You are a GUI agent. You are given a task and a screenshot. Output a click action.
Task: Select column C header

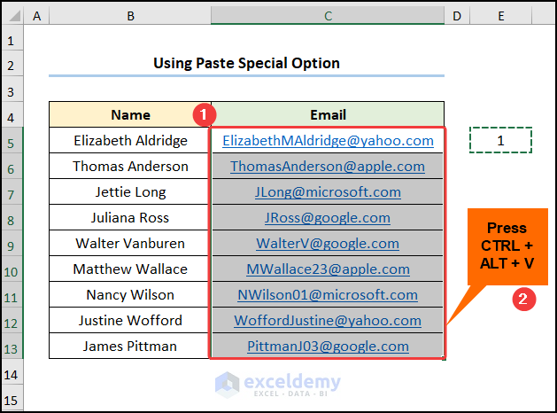[x=328, y=16]
